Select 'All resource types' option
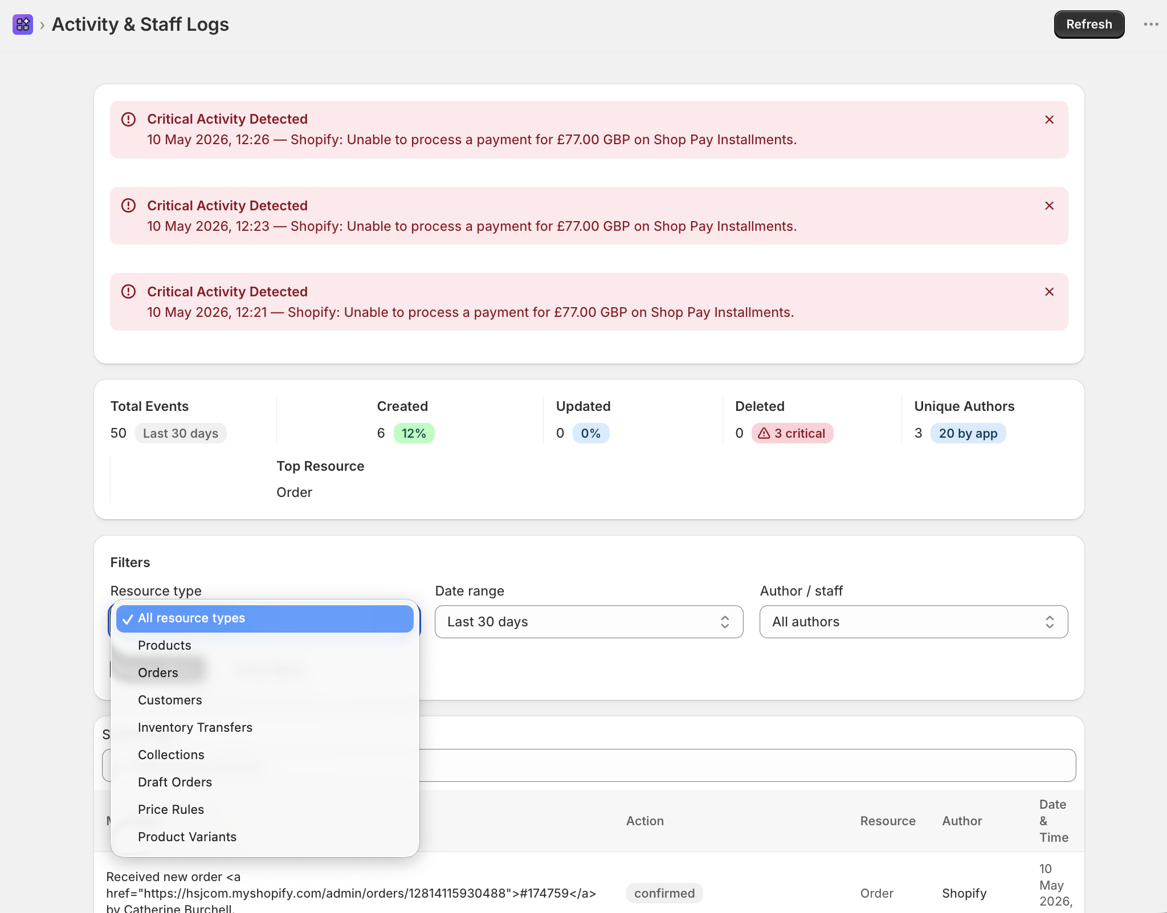 pyautogui.click(x=265, y=618)
